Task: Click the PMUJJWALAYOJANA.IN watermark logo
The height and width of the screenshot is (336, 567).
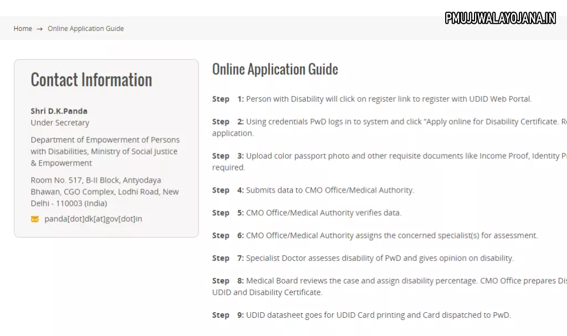Action: tap(500, 18)
